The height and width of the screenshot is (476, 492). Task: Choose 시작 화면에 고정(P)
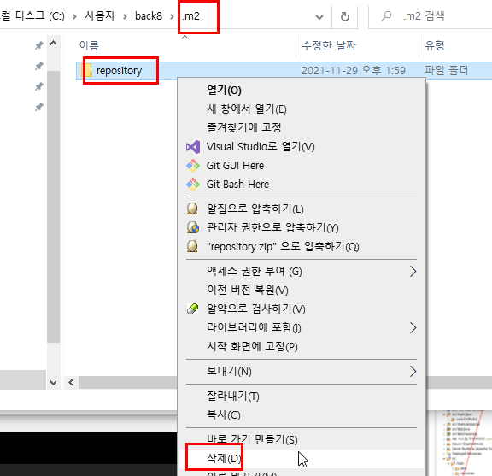pos(302,346)
